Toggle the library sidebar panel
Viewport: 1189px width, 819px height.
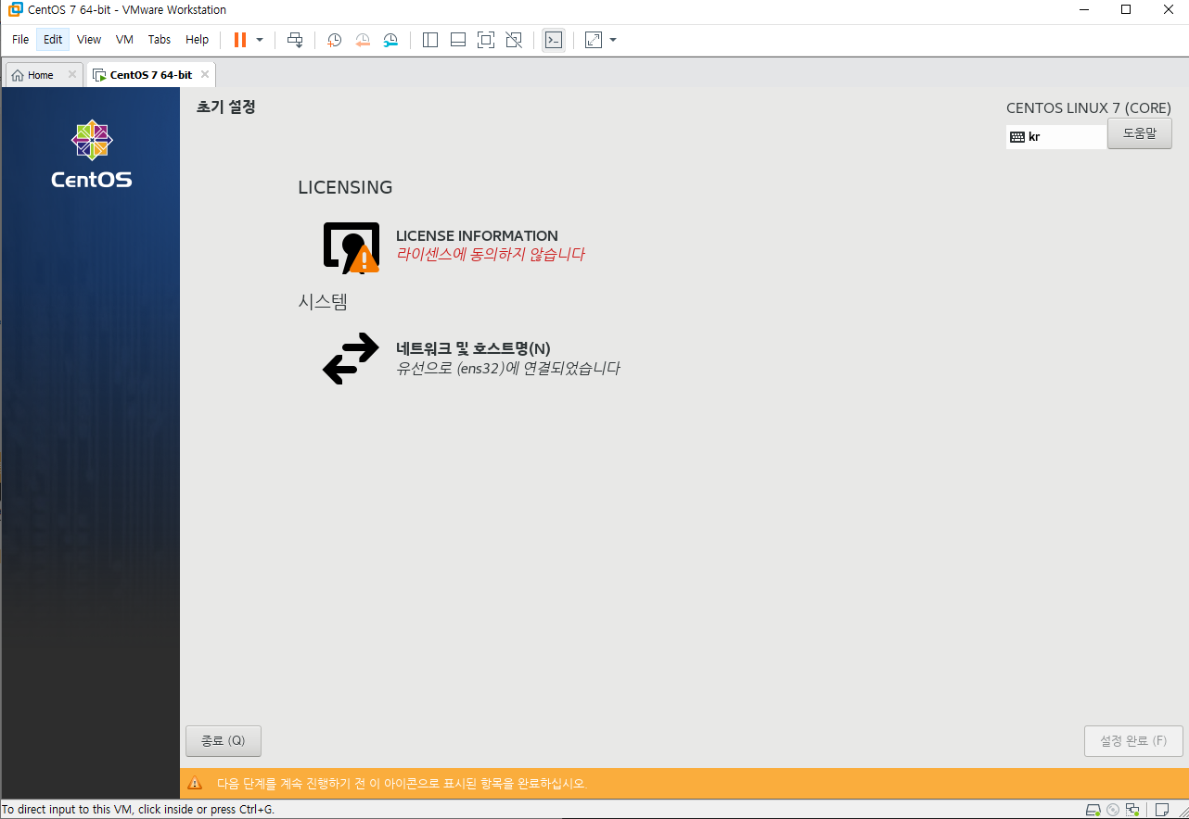(430, 40)
